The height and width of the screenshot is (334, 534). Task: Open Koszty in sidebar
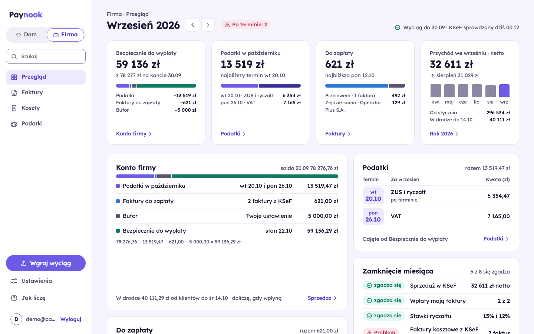(x=46, y=108)
